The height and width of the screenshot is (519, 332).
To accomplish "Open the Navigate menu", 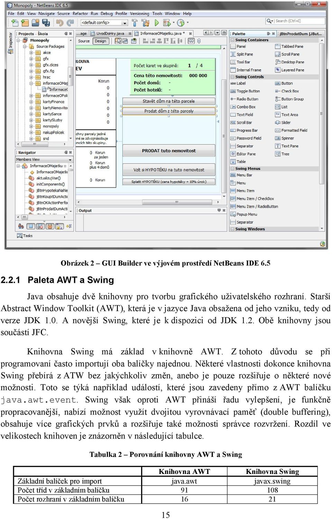I will pyautogui.click(x=46, y=14).
